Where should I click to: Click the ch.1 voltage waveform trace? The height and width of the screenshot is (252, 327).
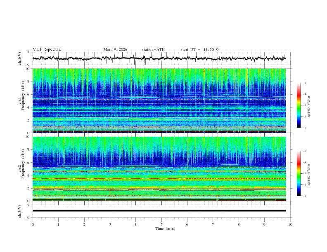[159, 58]
